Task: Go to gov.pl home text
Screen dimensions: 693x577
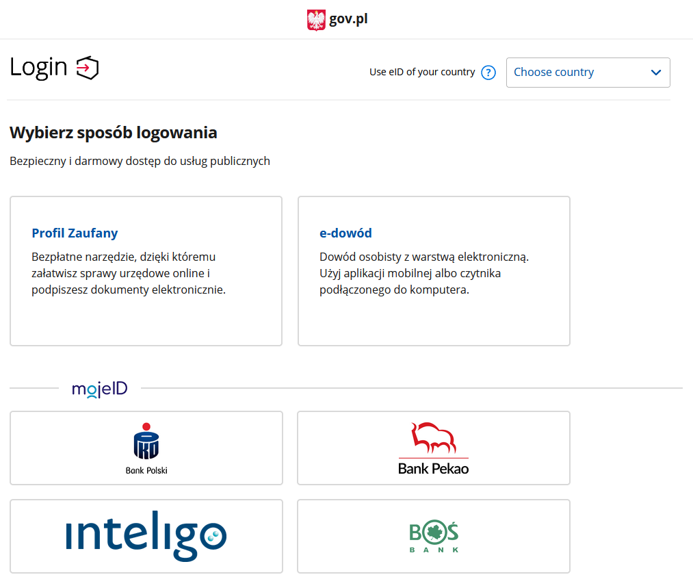Action: pos(348,19)
